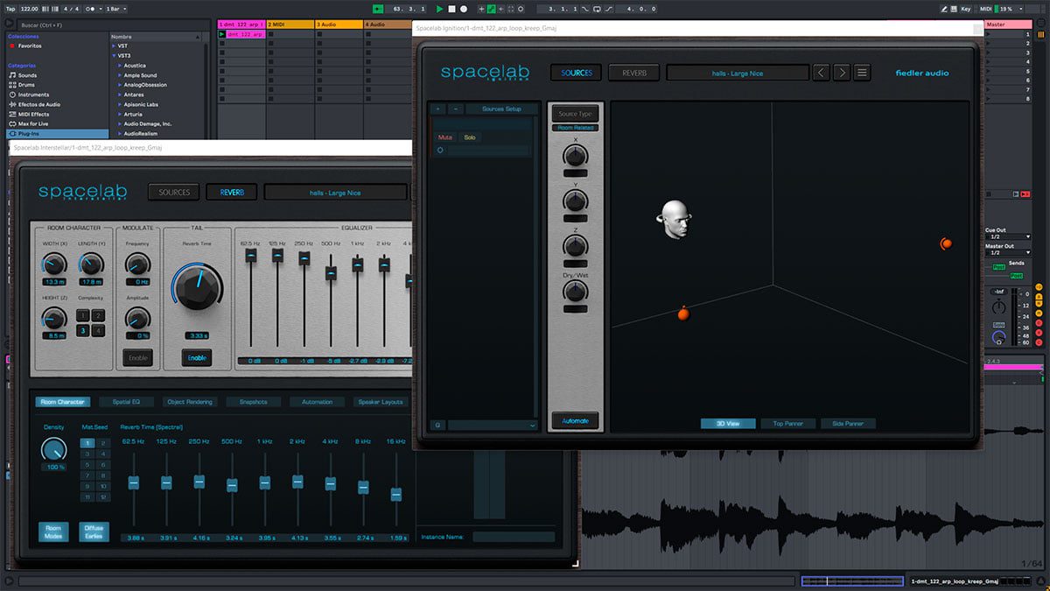Screen dimensions: 1050x591
Task: Expand the VST folder in browser
Action: tap(114, 46)
